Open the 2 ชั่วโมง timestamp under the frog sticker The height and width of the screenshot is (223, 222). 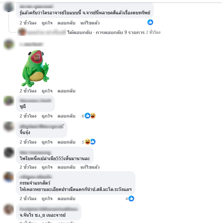pyautogui.click(x=28, y=91)
